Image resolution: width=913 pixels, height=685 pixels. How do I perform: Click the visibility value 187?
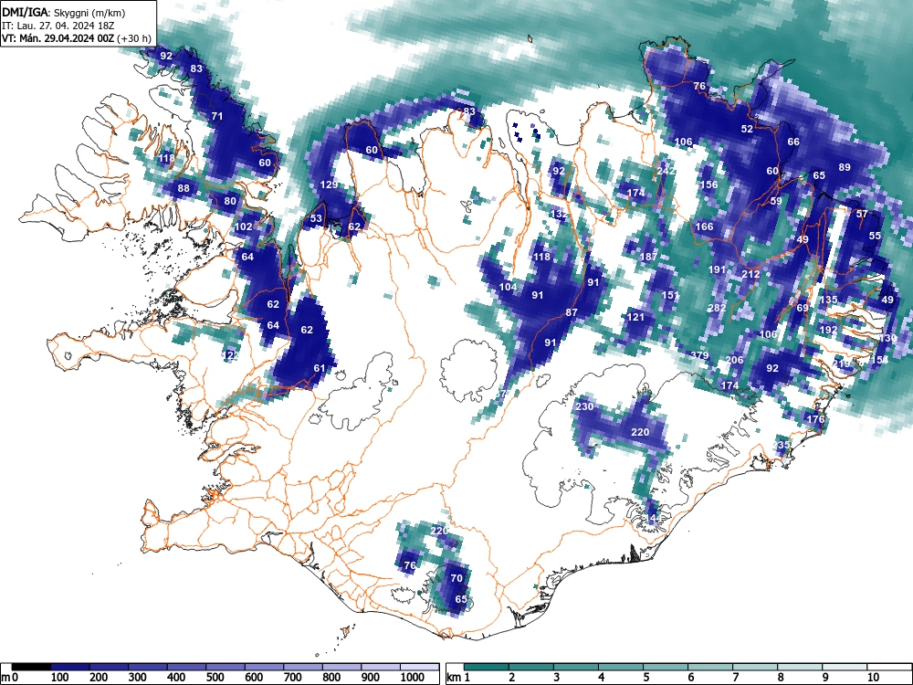click(x=648, y=257)
